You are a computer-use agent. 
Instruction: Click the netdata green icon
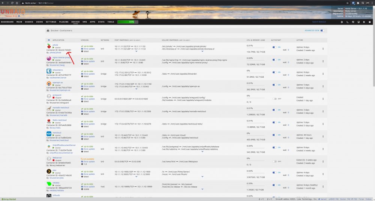point(49,184)
